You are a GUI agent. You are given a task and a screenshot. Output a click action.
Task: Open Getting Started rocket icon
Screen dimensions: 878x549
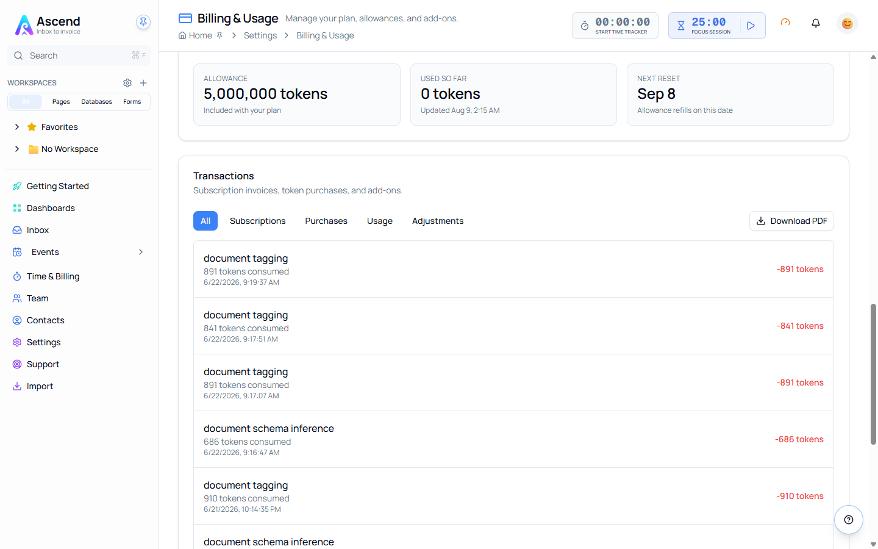17,186
